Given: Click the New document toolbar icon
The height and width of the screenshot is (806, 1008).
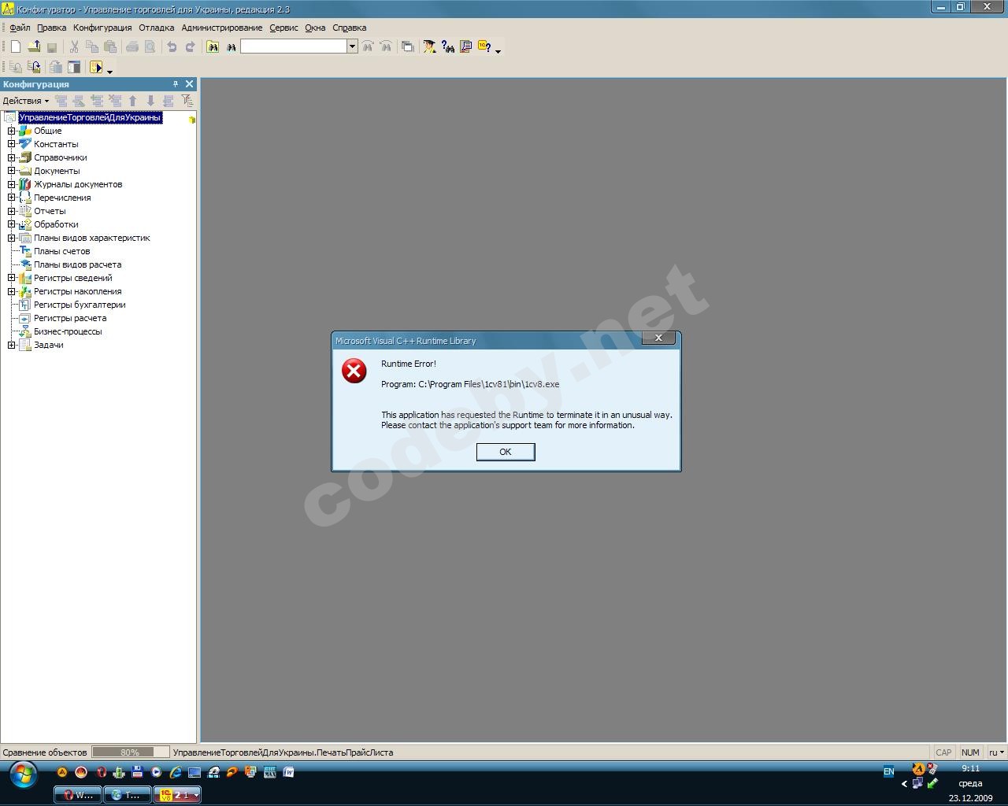Looking at the screenshot, I should pos(15,47).
